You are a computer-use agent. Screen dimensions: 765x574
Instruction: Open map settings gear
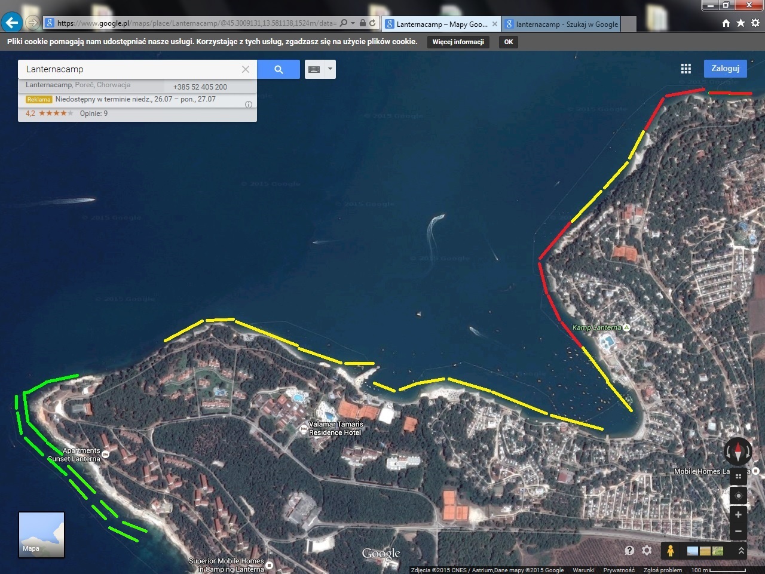coord(647,551)
